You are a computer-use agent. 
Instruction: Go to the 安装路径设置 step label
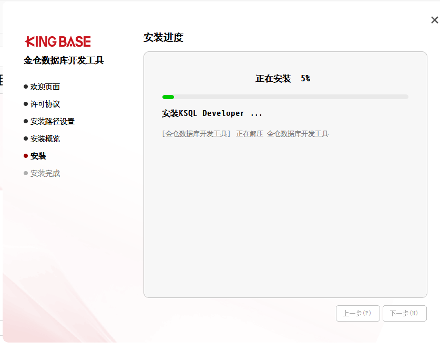[53, 122]
